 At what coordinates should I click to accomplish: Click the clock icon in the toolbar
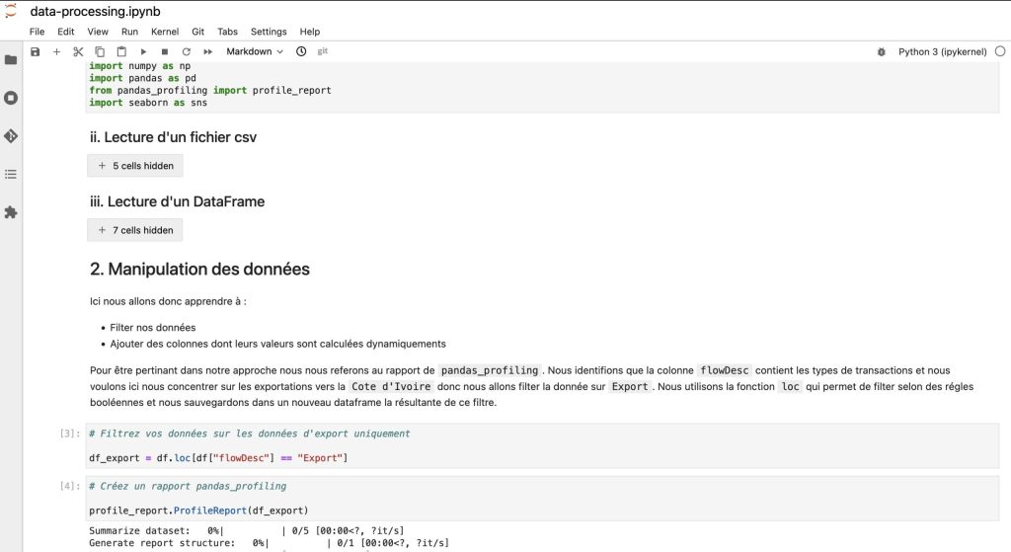[x=301, y=51]
